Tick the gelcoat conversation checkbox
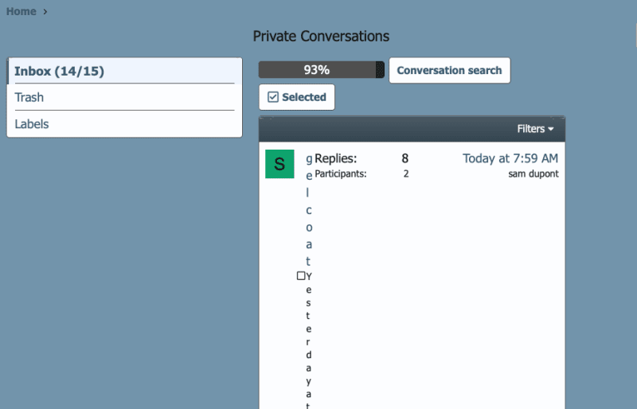This screenshot has width=637, height=409. click(x=301, y=276)
